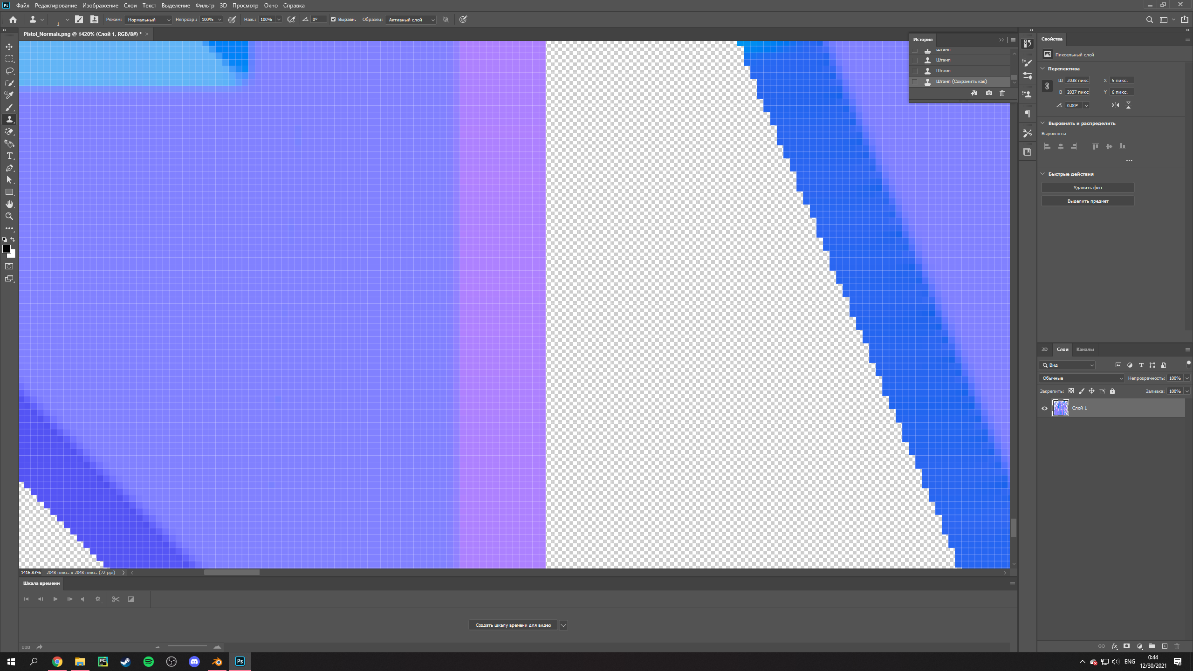The width and height of the screenshot is (1193, 671).
Task: Click Выделить предмет quick action button
Action: point(1088,202)
